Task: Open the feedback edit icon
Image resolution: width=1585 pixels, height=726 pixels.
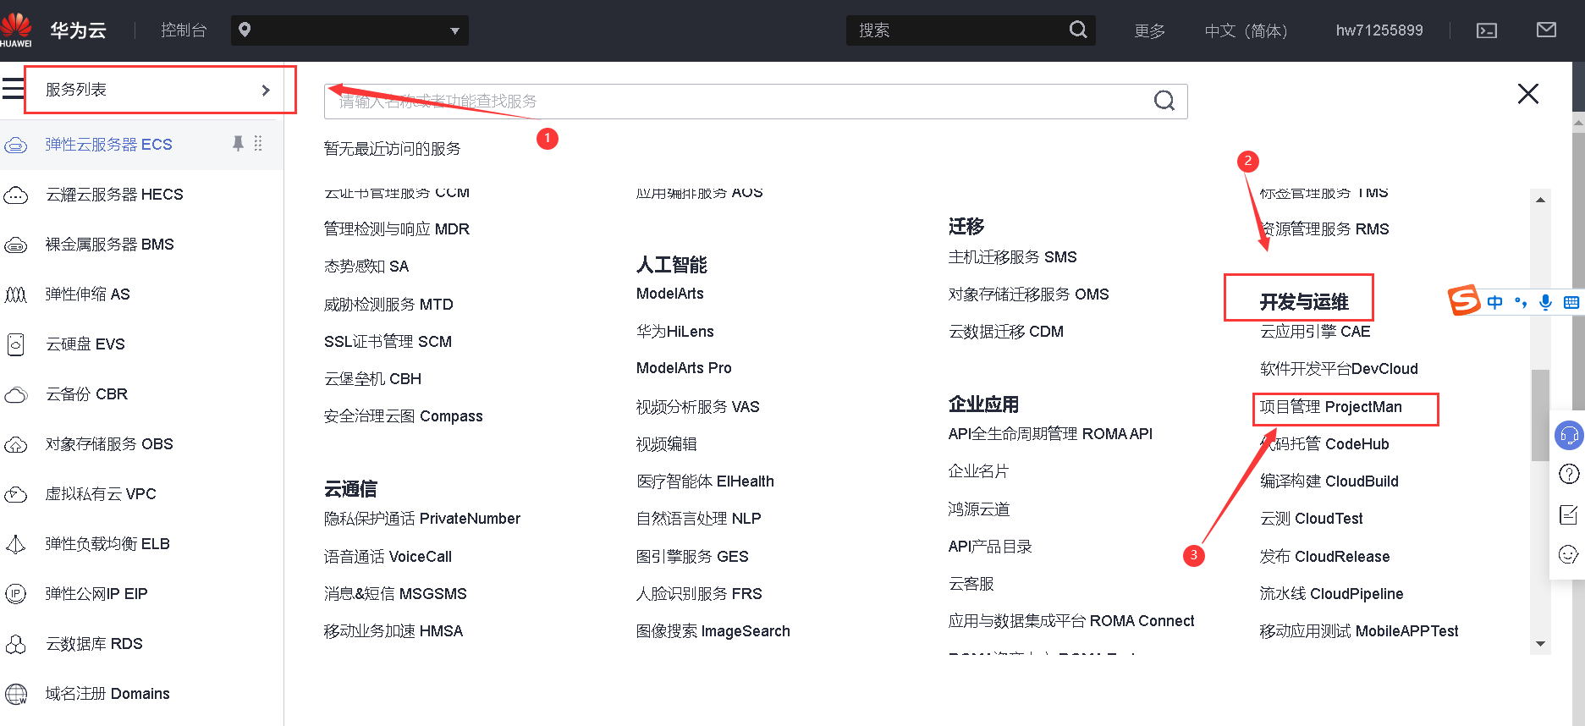Action: pyautogui.click(x=1569, y=514)
